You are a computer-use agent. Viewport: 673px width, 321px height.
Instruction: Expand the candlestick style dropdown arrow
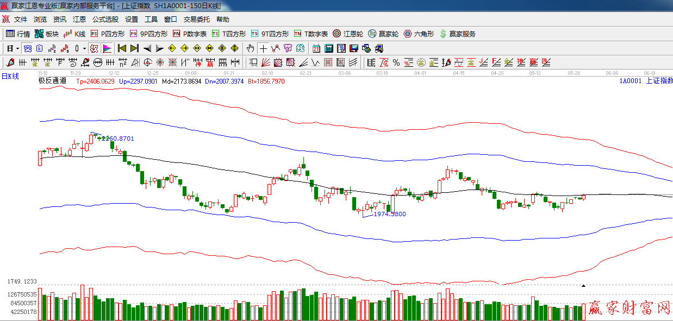click(84, 48)
